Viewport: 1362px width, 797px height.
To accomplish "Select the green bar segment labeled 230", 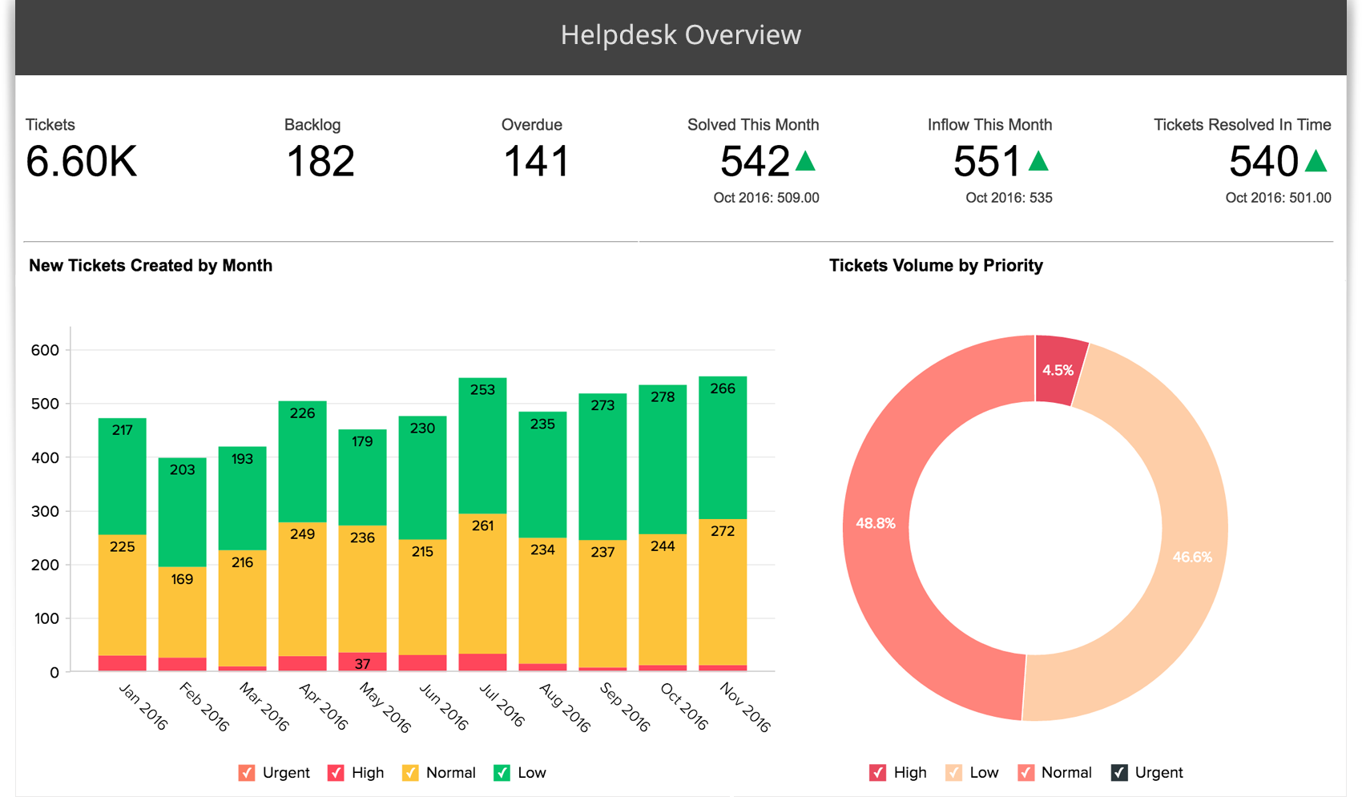I will tap(423, 478).
